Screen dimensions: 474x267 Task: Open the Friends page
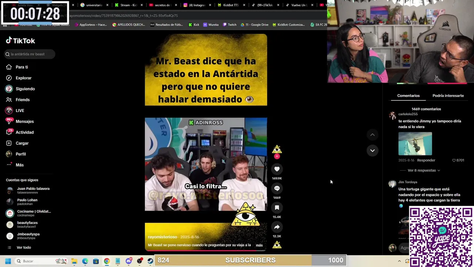18,99
